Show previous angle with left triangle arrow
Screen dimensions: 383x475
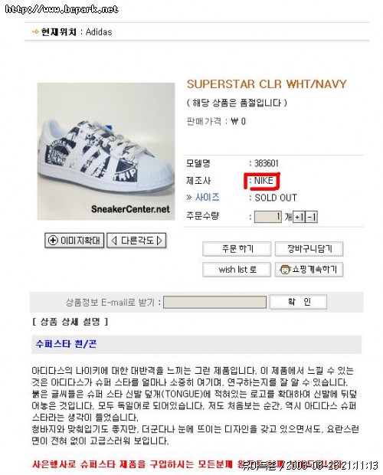point(114,241)
